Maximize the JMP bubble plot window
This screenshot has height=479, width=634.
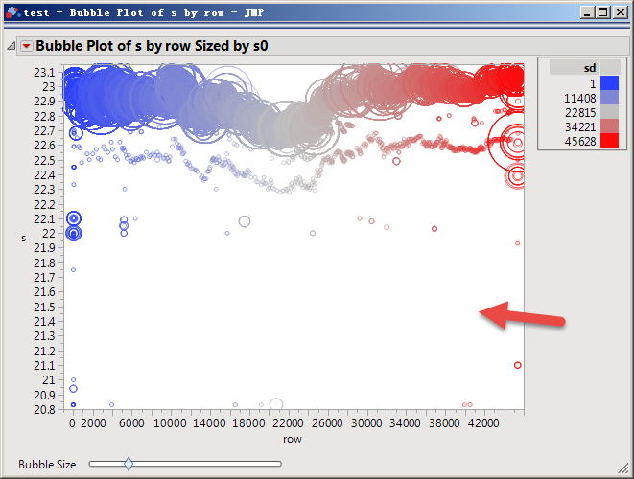pyautogui.click(x=603, y=12)
